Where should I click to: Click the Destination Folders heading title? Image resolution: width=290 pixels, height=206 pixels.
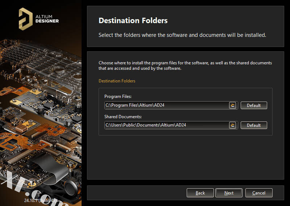tap(133, 21)
